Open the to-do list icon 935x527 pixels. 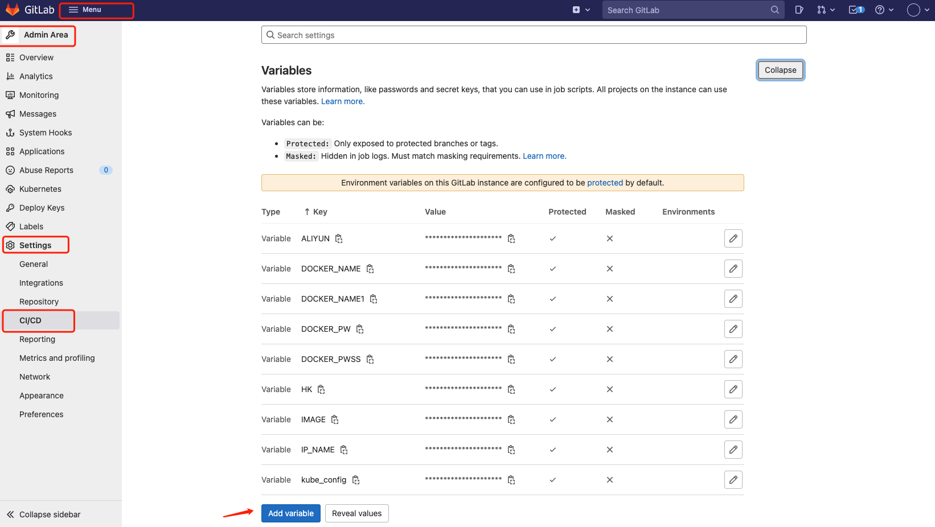(x=856, y=10)
